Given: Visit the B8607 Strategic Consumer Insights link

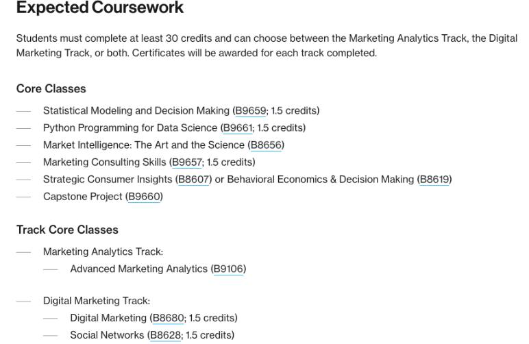Looking at the screenshot, I should tap(194, 180).
